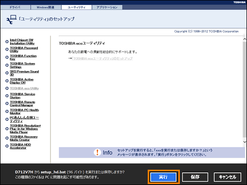The image size is (247, 185).
Task: Click the bullet icon beside TOSHIBA Resolution+ Plug-in
Action: point(7,129)
